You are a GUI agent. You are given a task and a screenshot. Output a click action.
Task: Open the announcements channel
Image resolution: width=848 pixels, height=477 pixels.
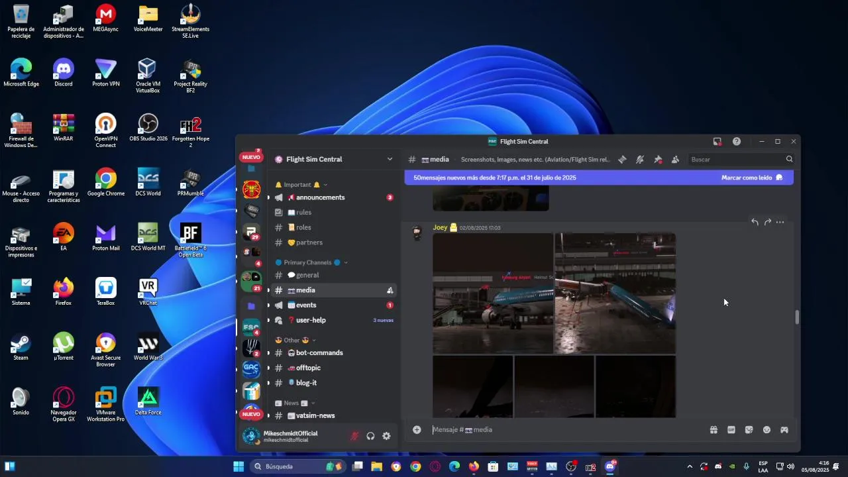[334, 197]
